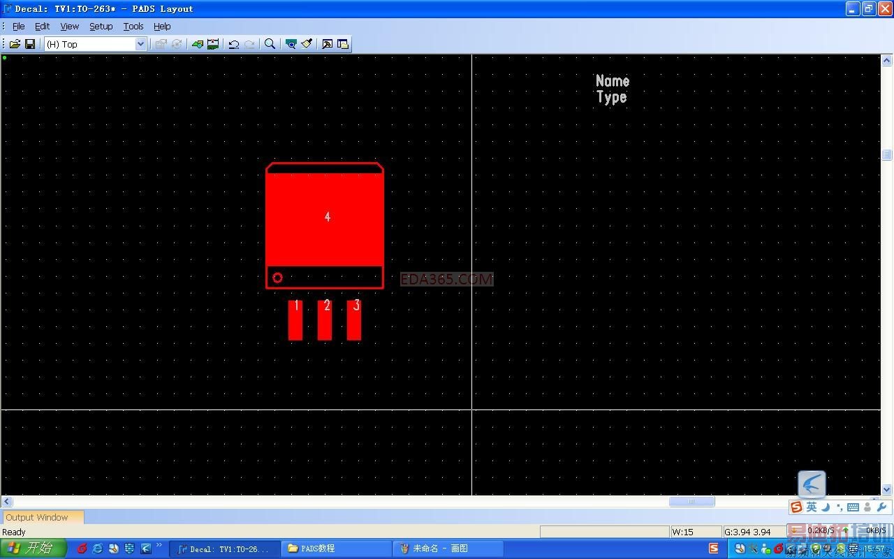Click the Redo arrow icon
The width and height of the screenshot is (894, 559).
[249, 44]
